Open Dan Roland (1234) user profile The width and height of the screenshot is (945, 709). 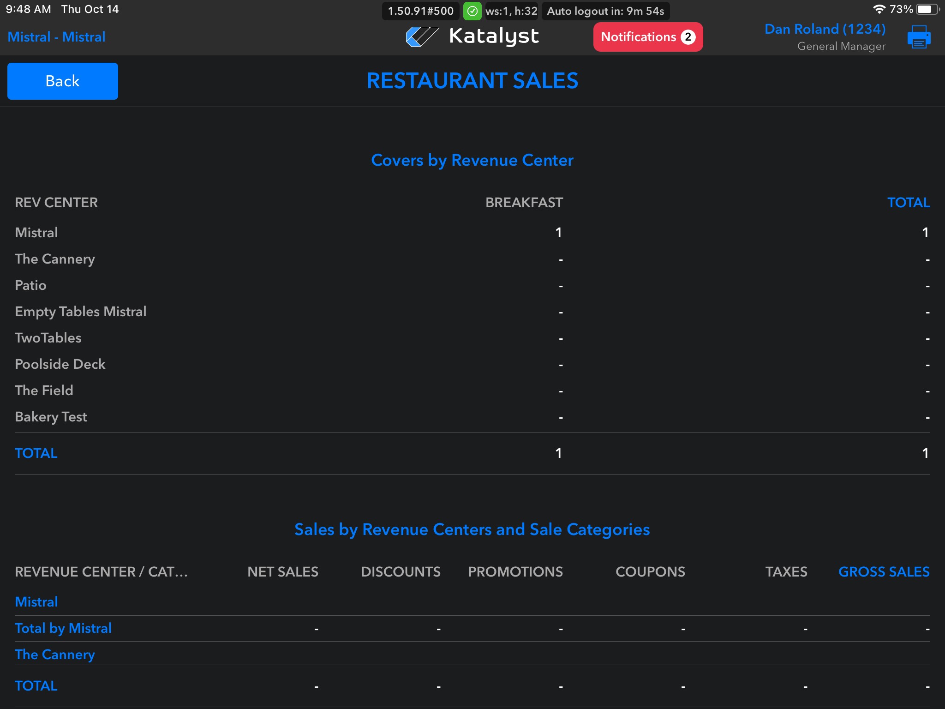click(825, 29)
